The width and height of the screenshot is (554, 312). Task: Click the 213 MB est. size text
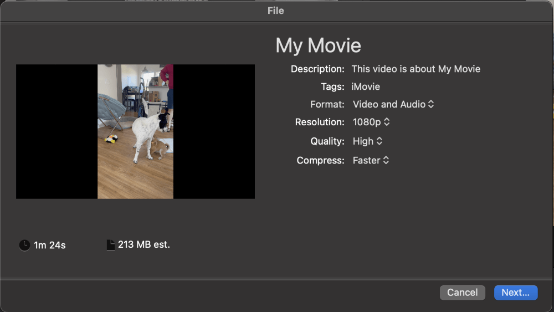[144, 244]
